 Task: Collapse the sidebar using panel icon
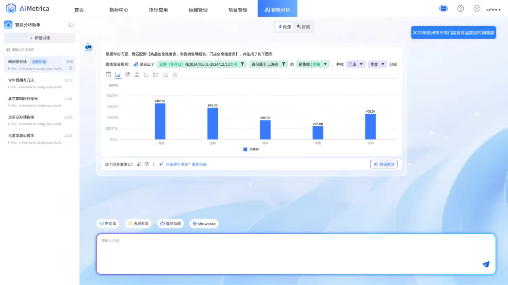(x=71, y=25)
